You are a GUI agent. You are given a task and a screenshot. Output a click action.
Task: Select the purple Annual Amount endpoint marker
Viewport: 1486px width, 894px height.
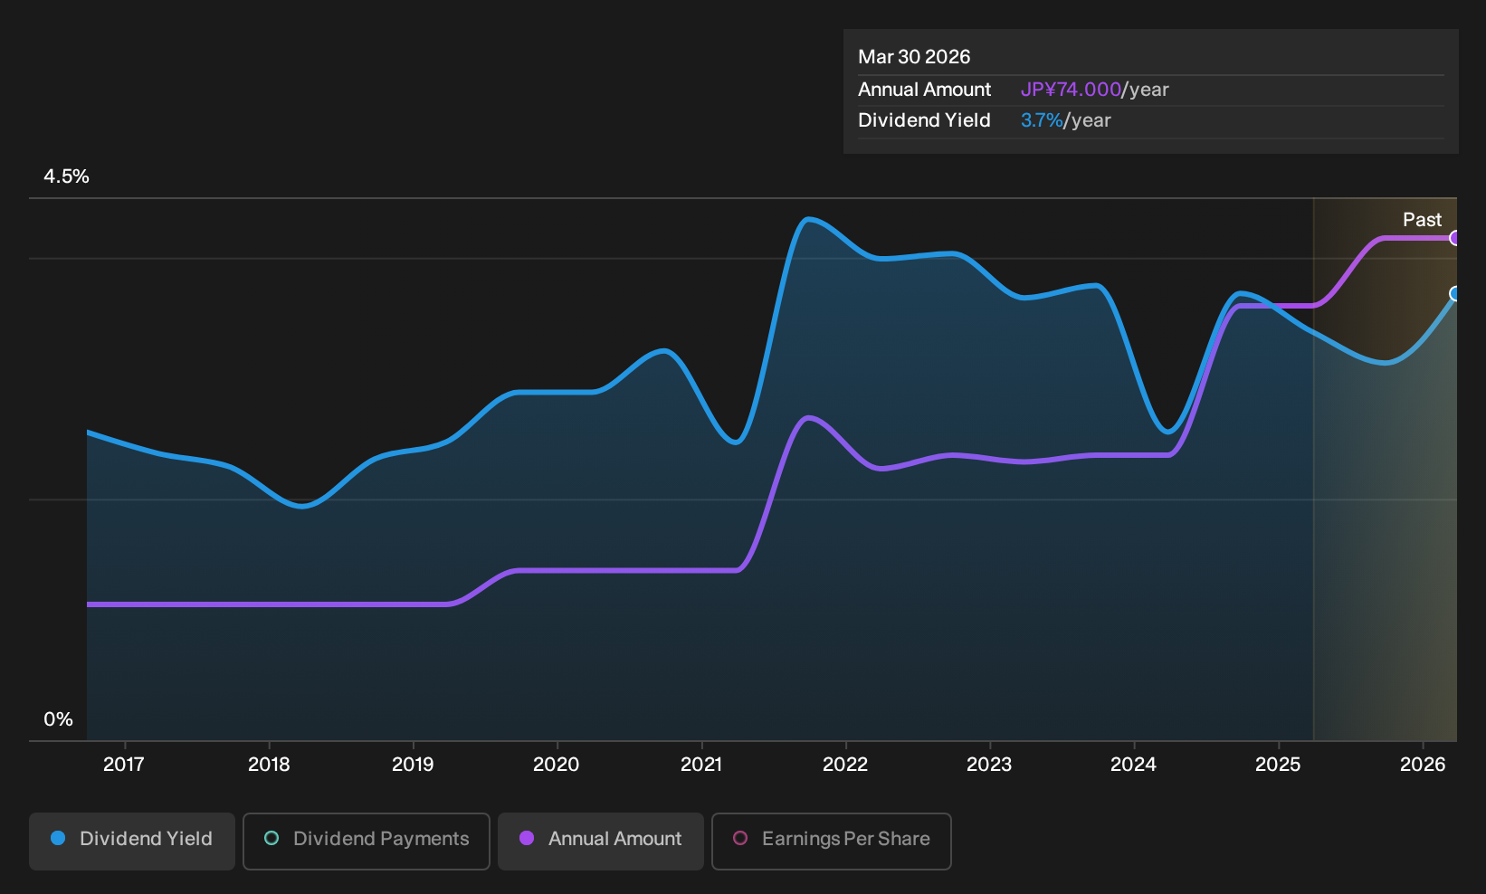coord(1454,238)
